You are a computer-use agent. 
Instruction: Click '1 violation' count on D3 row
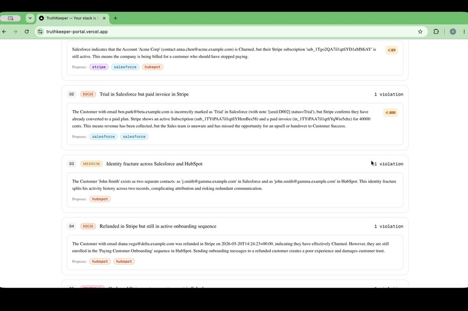point(388,164)
